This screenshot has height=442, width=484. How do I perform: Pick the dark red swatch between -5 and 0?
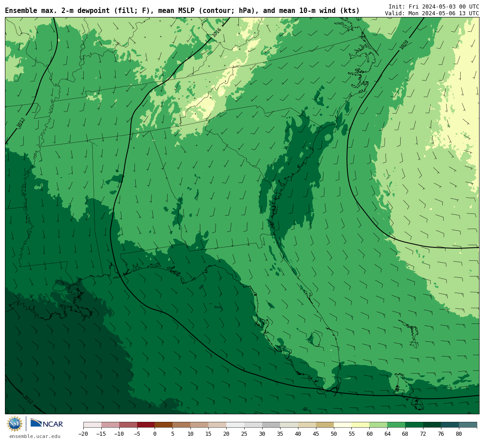pyautogui.click(x=146, y=425)
